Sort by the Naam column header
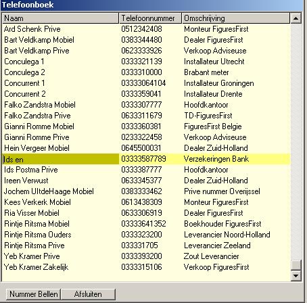 [x=60, y=18]
